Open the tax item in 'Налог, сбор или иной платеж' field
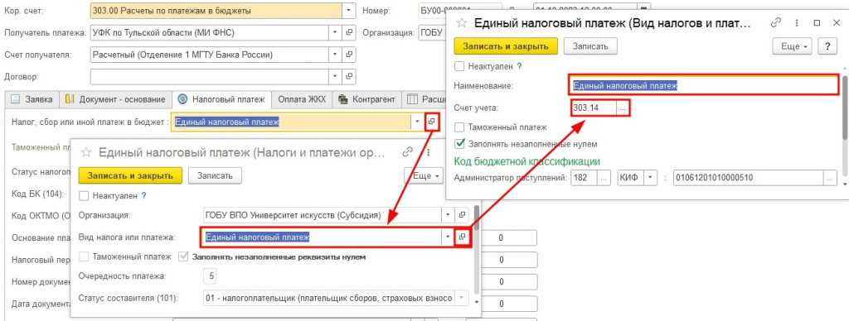Screen dimensions: 849x321 coord(431,122)
